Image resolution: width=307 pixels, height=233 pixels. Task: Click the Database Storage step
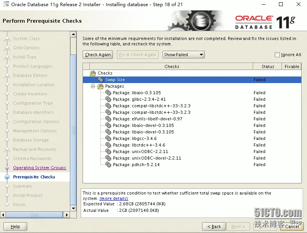click(x=31, y=140)
